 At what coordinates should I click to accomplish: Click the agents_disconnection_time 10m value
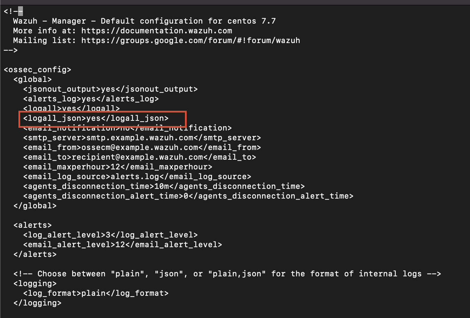[x=161, y=186]
